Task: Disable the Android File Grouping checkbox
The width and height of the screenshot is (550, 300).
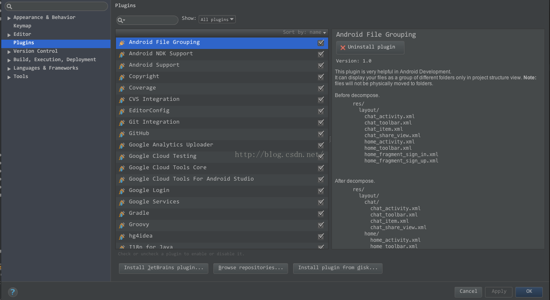Action: [321, 43]
